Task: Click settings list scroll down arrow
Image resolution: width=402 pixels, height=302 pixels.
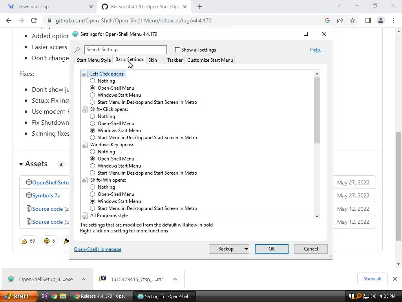Action: [317, 216]
